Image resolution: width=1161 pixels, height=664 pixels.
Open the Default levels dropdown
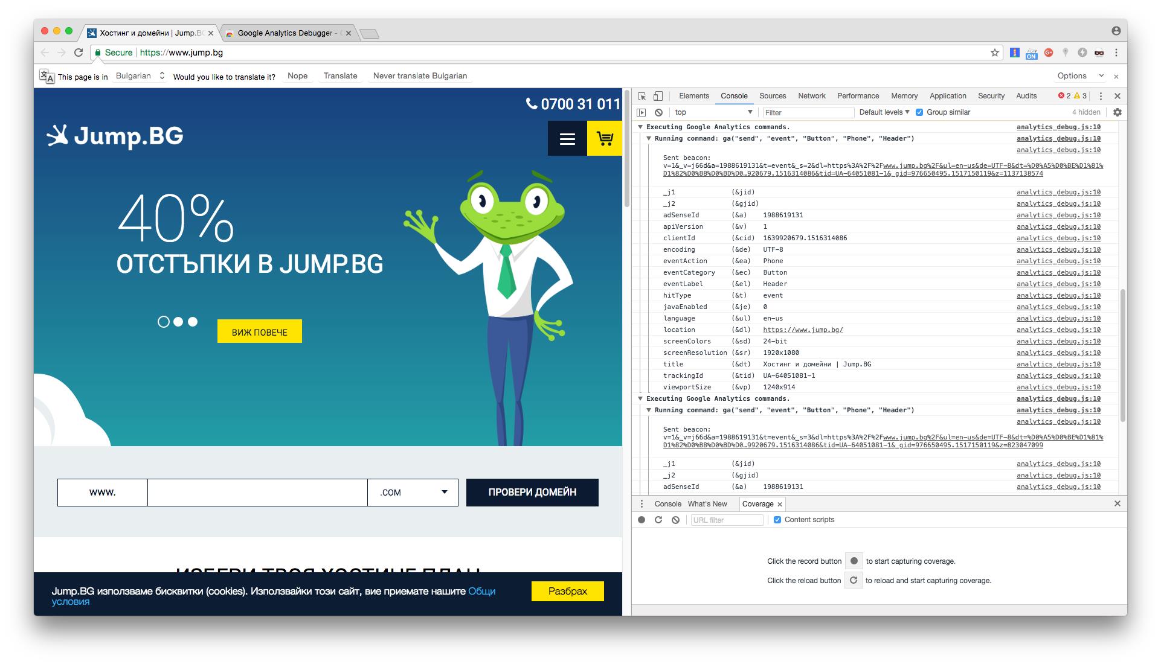tap(884, 112)
